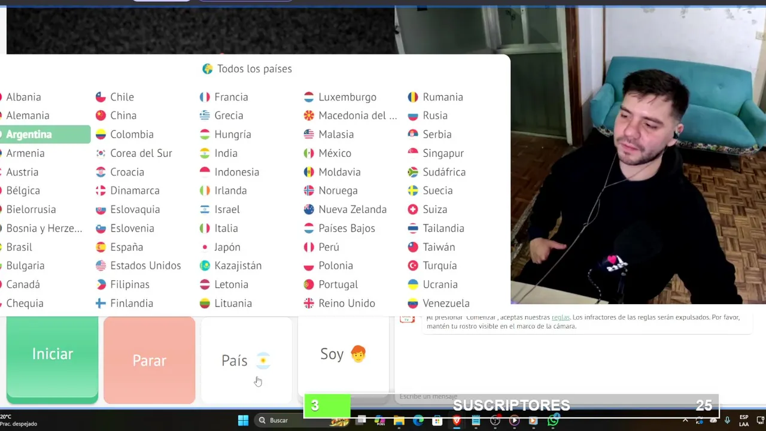Viewport: 766px width, 431px height.
Task: Open Brave browser in the taskbar
Action: 457,420
